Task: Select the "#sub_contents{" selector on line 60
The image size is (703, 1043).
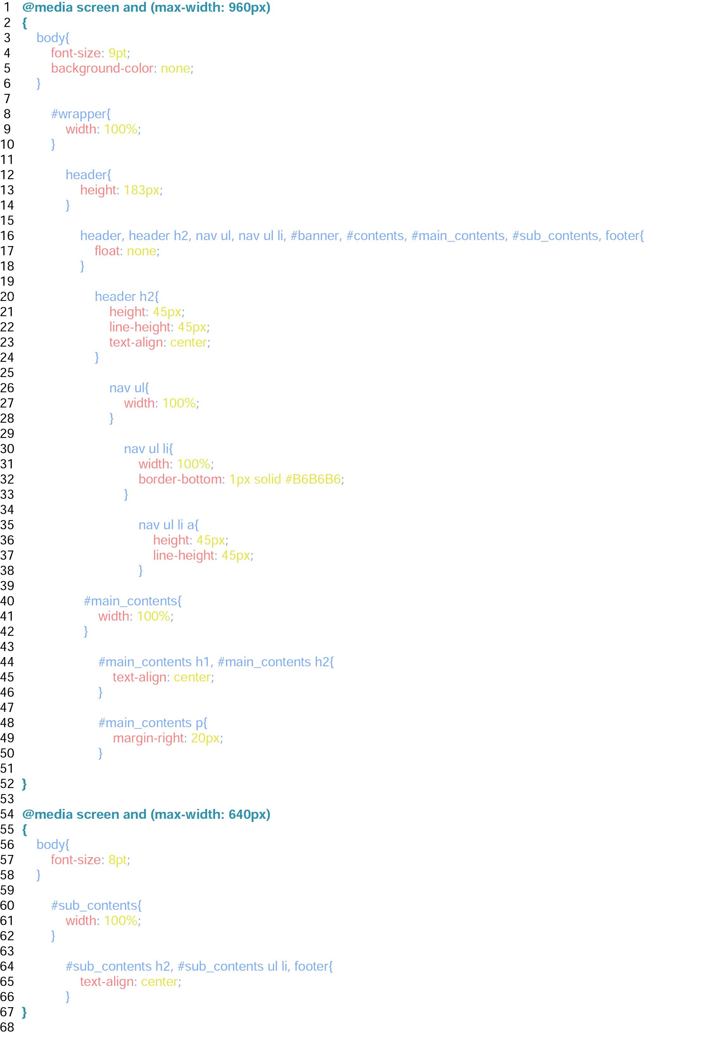Action: point(96,906)
